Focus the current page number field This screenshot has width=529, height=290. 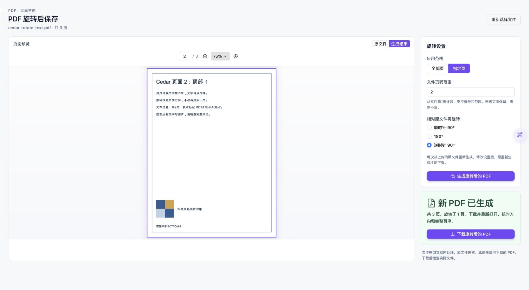pyautogui.click(x=184, y=56)
